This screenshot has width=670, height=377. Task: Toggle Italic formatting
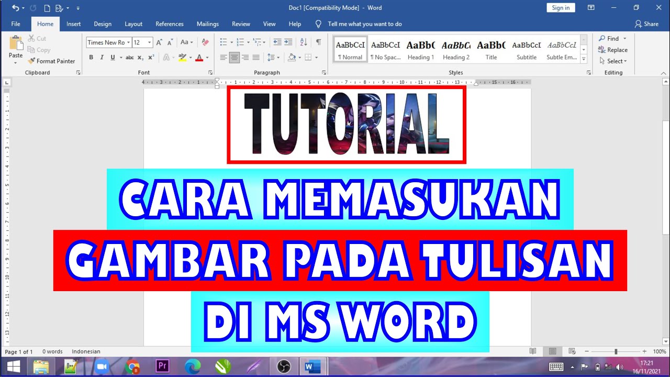[102, 58]
